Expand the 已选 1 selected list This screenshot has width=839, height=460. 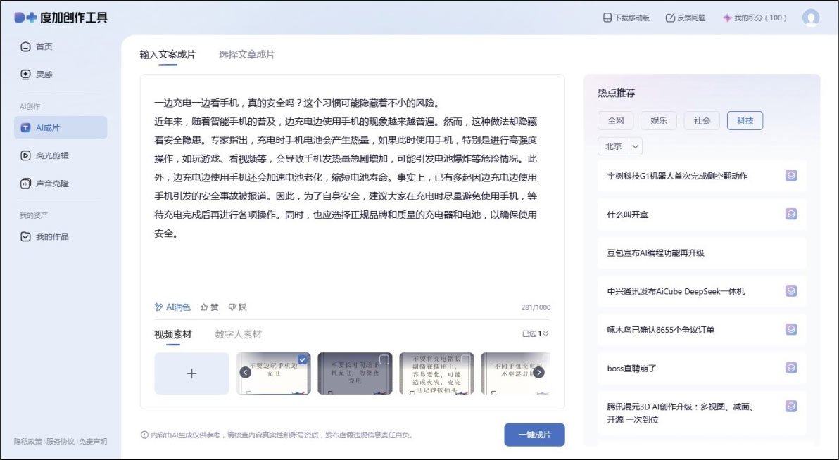coord(536,334)
